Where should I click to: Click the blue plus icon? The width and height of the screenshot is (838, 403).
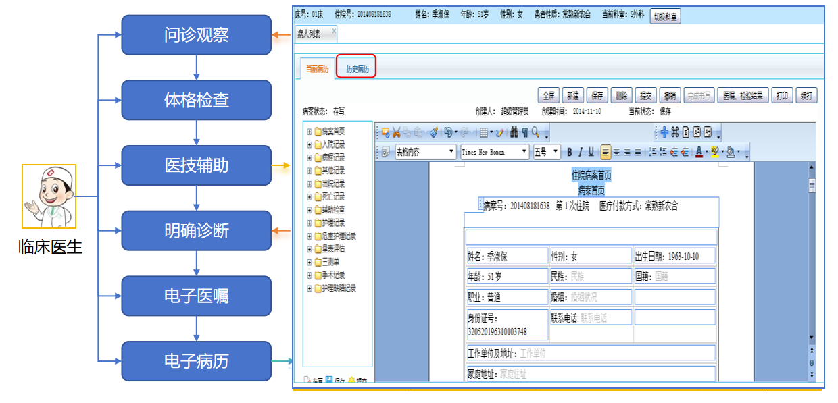click(x=664, y=132)
